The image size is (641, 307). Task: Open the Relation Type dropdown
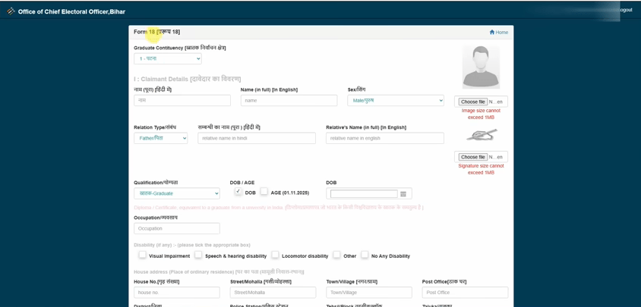click(x=160, y=138)
